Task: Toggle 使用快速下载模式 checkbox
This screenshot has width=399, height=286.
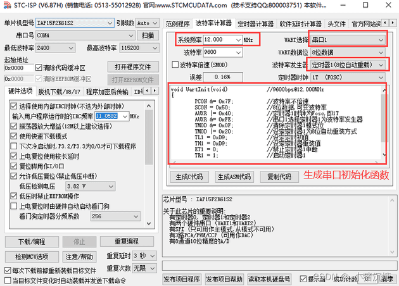Action: pos(14,136)
